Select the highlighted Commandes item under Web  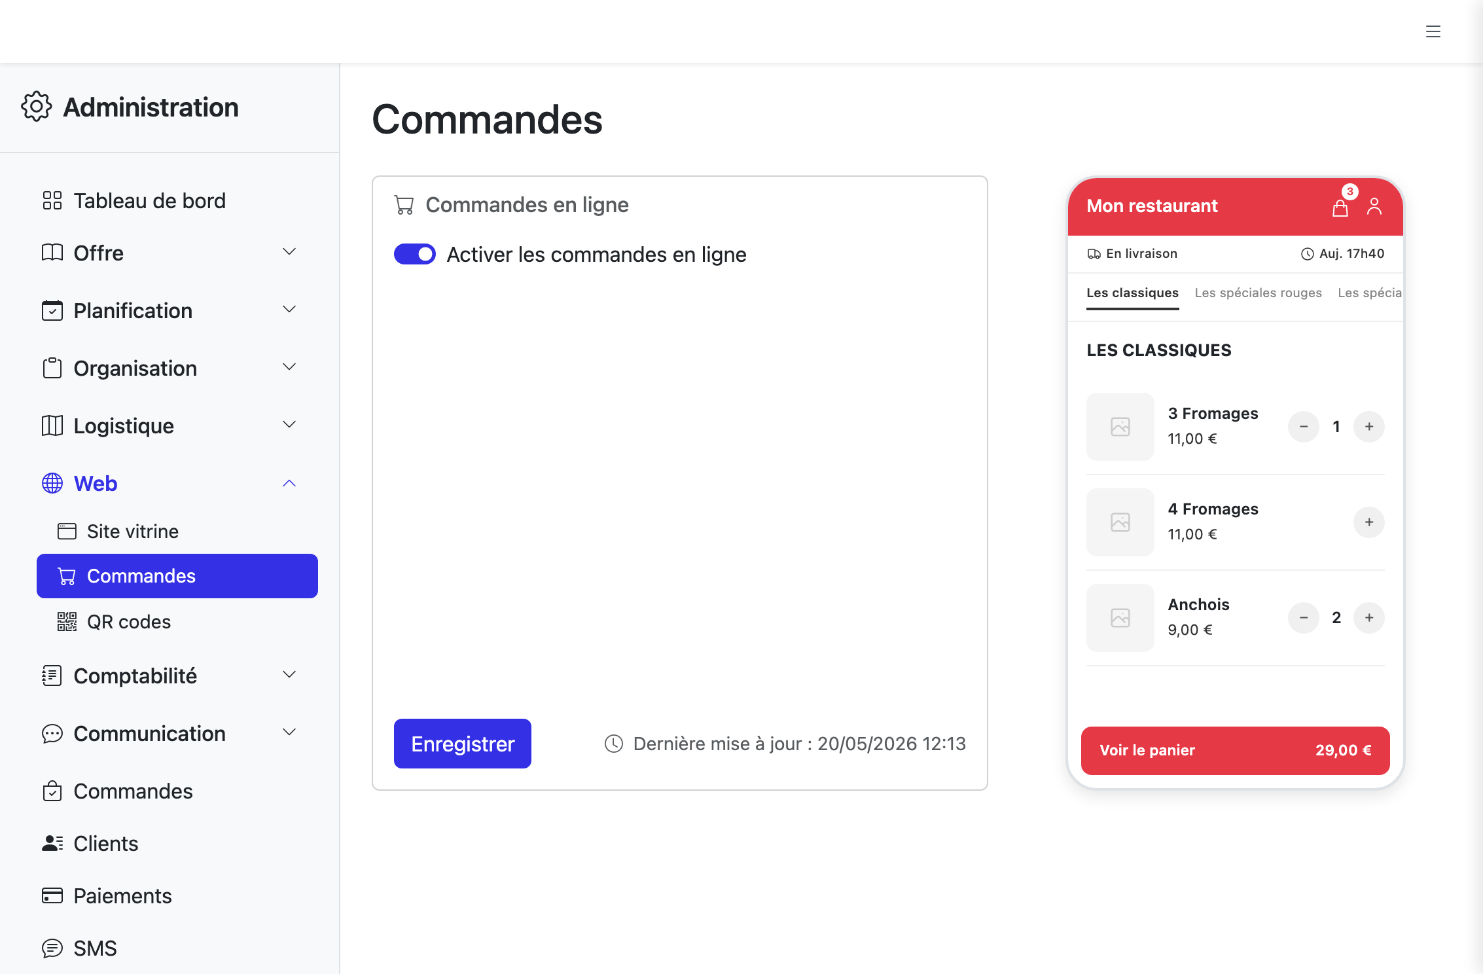[x=177, y=576]
